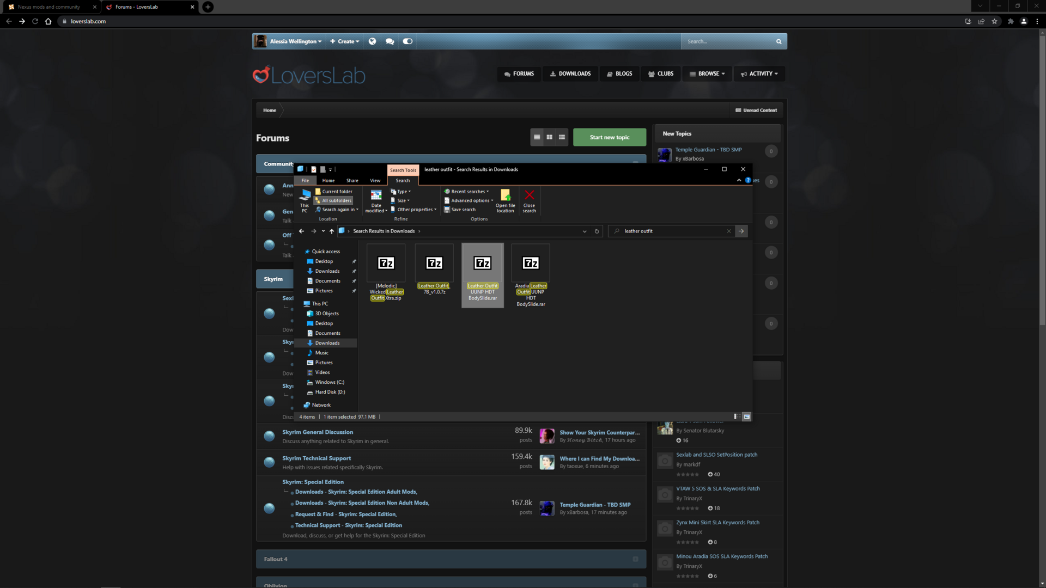Select forum grid view icon
Viewport: 1046px width, 588px height.
(x=549, y=137)
